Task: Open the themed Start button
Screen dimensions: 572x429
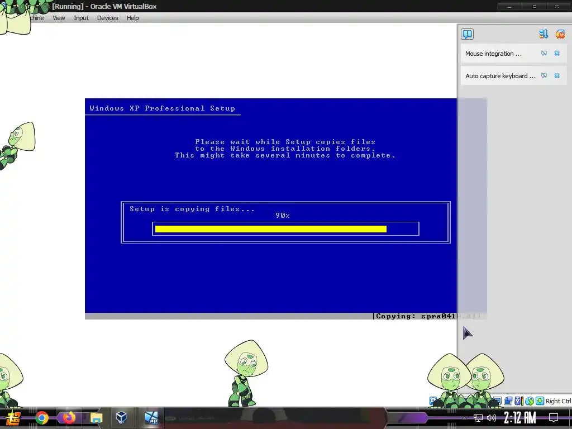Action: point(13,418)
